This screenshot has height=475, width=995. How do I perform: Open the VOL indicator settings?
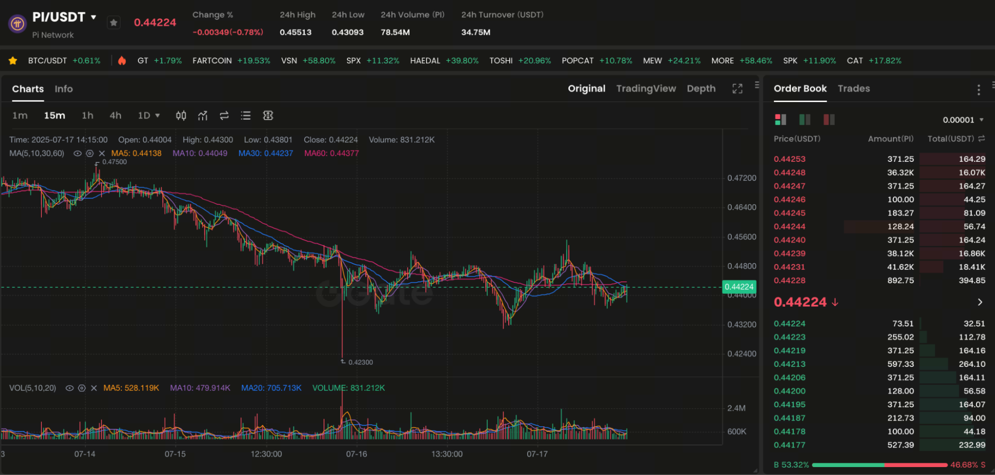point(82,388)
